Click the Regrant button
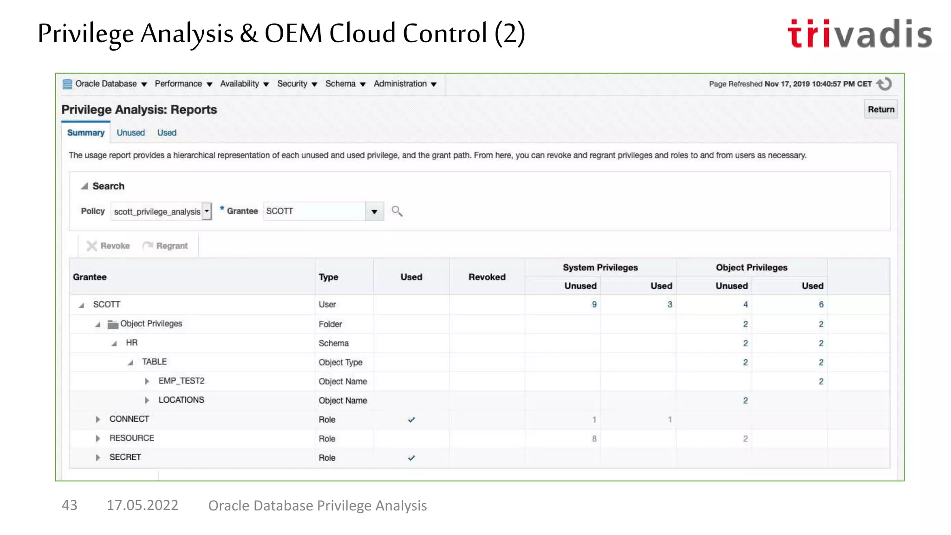Viewport: 951px width, 535px height. pyautogui.click(x=165, y=246)
